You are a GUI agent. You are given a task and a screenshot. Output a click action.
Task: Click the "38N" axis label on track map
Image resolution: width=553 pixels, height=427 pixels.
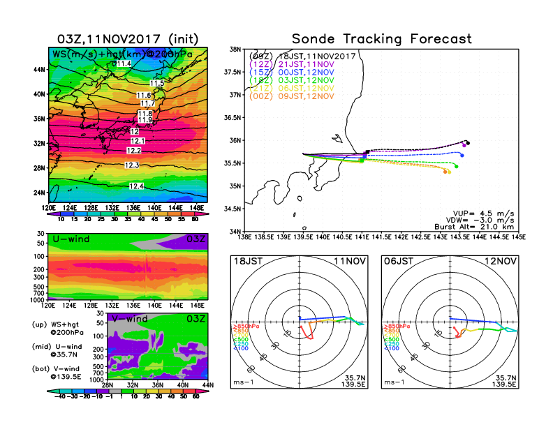click(235, 50)
